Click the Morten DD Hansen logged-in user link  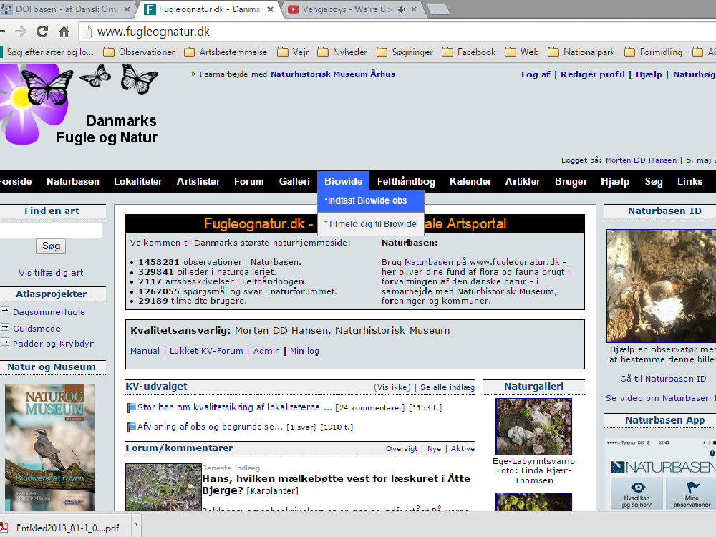point(641,160)
